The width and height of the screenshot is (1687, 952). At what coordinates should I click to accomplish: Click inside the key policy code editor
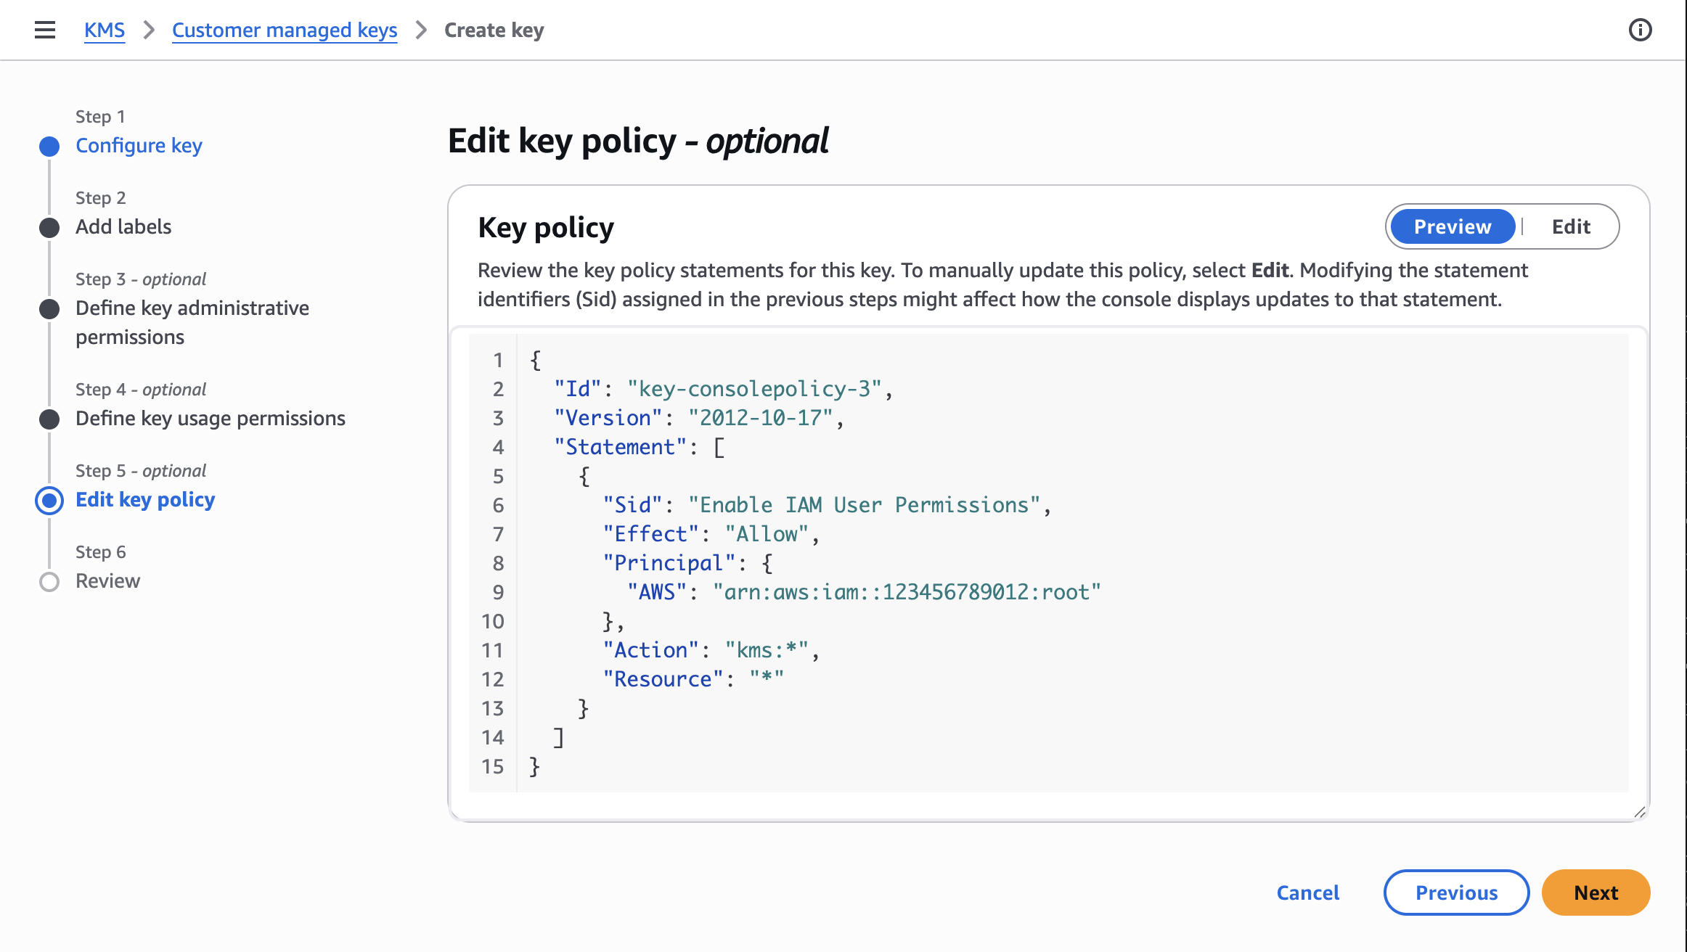coord(1048,563)
